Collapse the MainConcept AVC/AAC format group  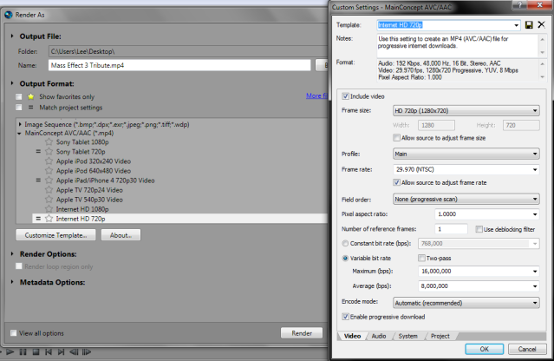pyautogui.click(x=19, y=132)
